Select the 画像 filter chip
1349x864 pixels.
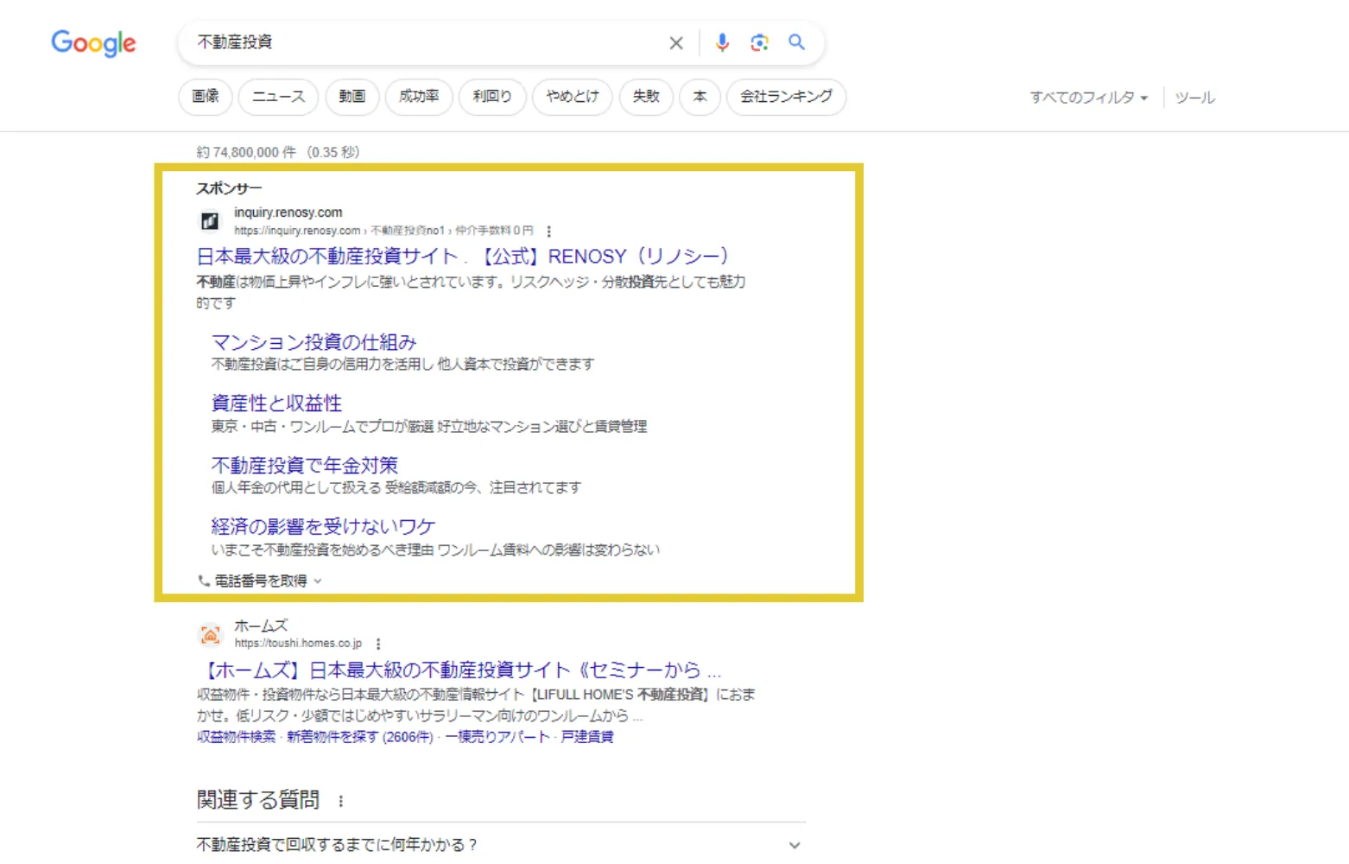click(206, 97)
